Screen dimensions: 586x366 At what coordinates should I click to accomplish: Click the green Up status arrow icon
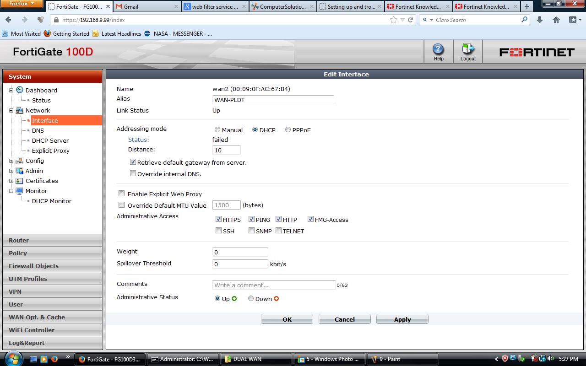click(234, 299)
